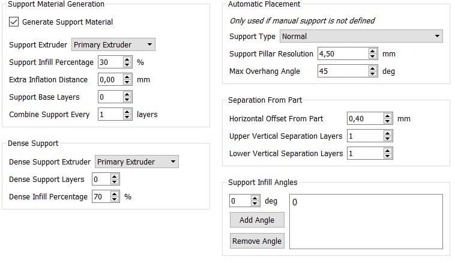Image resolution: width=455 pixels, height=263 pixels.
Task: Click the Support Infill Angles degree field
Action: [239, 201]
